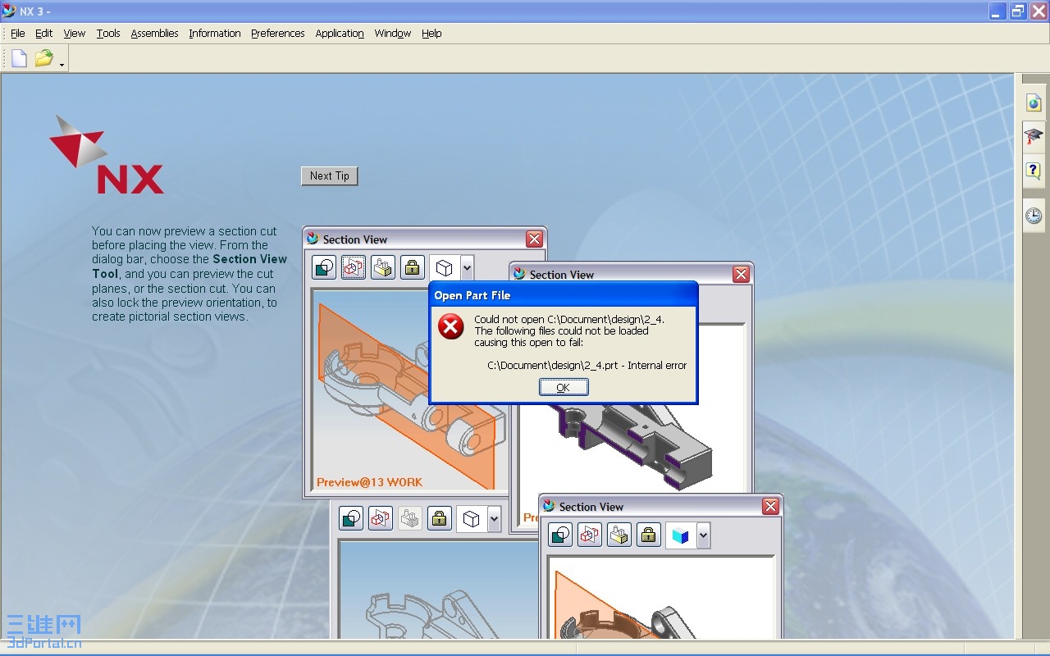Toggle the lock icon beneath Preview@13 WORK
The image size is (1050, 656).
pyautogui.click(x=440, y=518)
